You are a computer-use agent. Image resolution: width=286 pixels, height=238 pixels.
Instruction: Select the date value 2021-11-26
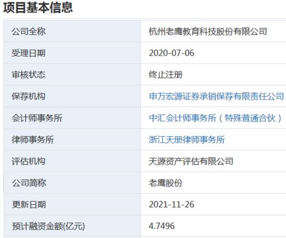172,204
